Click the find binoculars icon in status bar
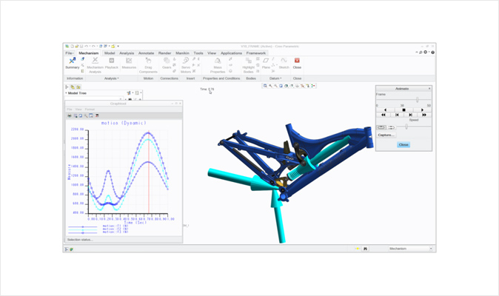This screenshot has height=296, width=499. (365, 249)
